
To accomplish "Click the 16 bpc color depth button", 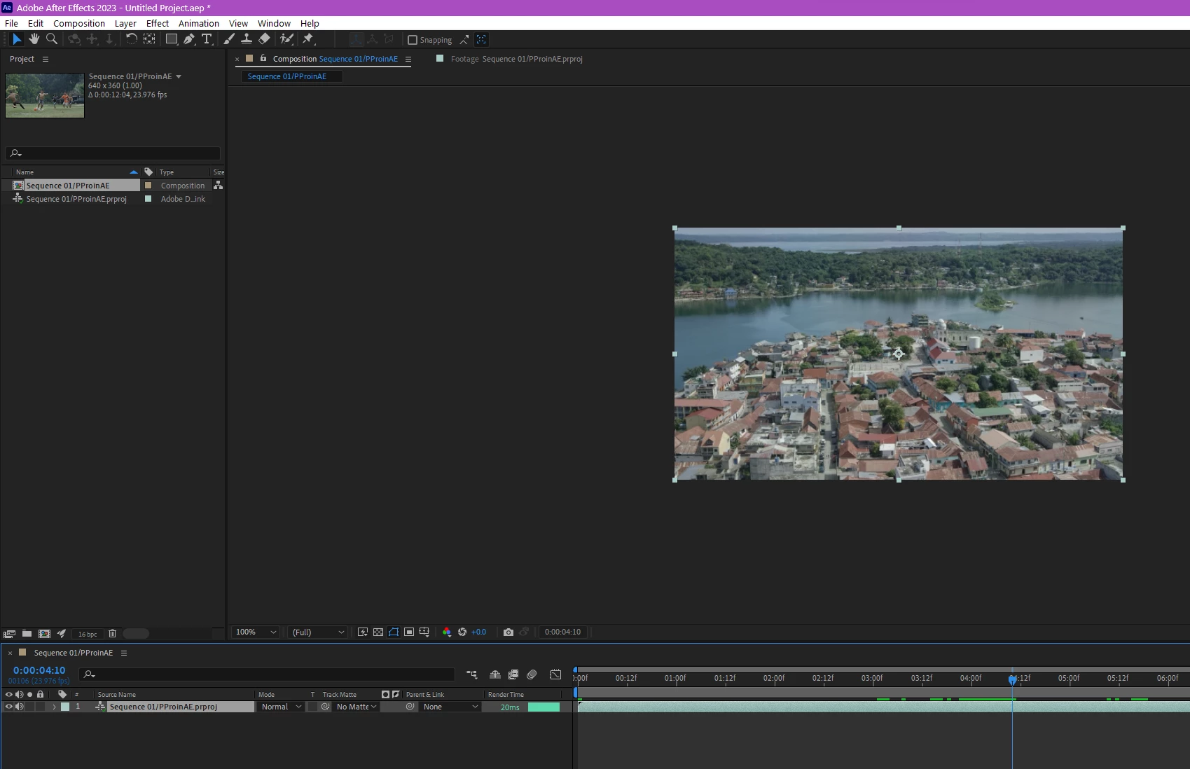I will [x=88, y=634].
